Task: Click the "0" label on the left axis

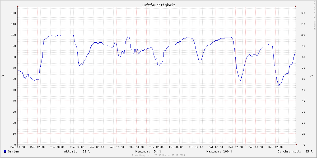Action: [x=15, y=145]
